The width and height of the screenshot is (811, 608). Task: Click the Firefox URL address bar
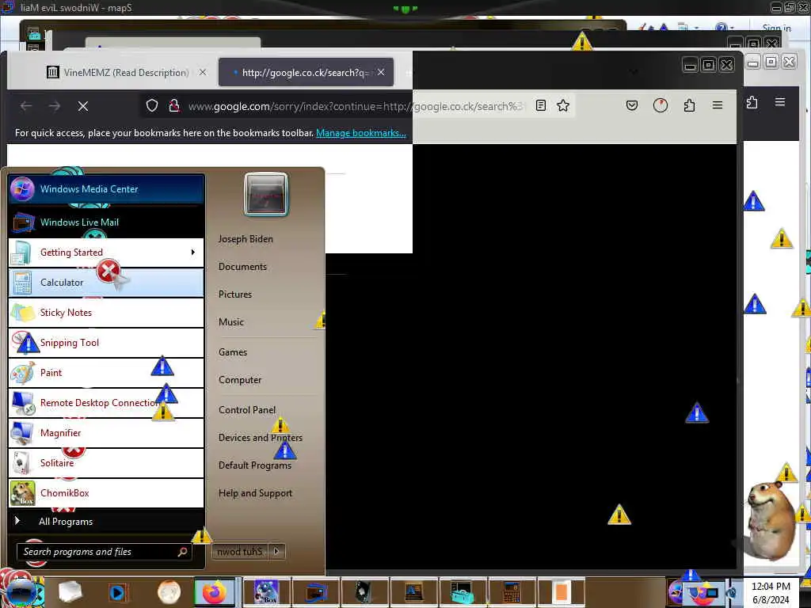[x=357, y=106]
